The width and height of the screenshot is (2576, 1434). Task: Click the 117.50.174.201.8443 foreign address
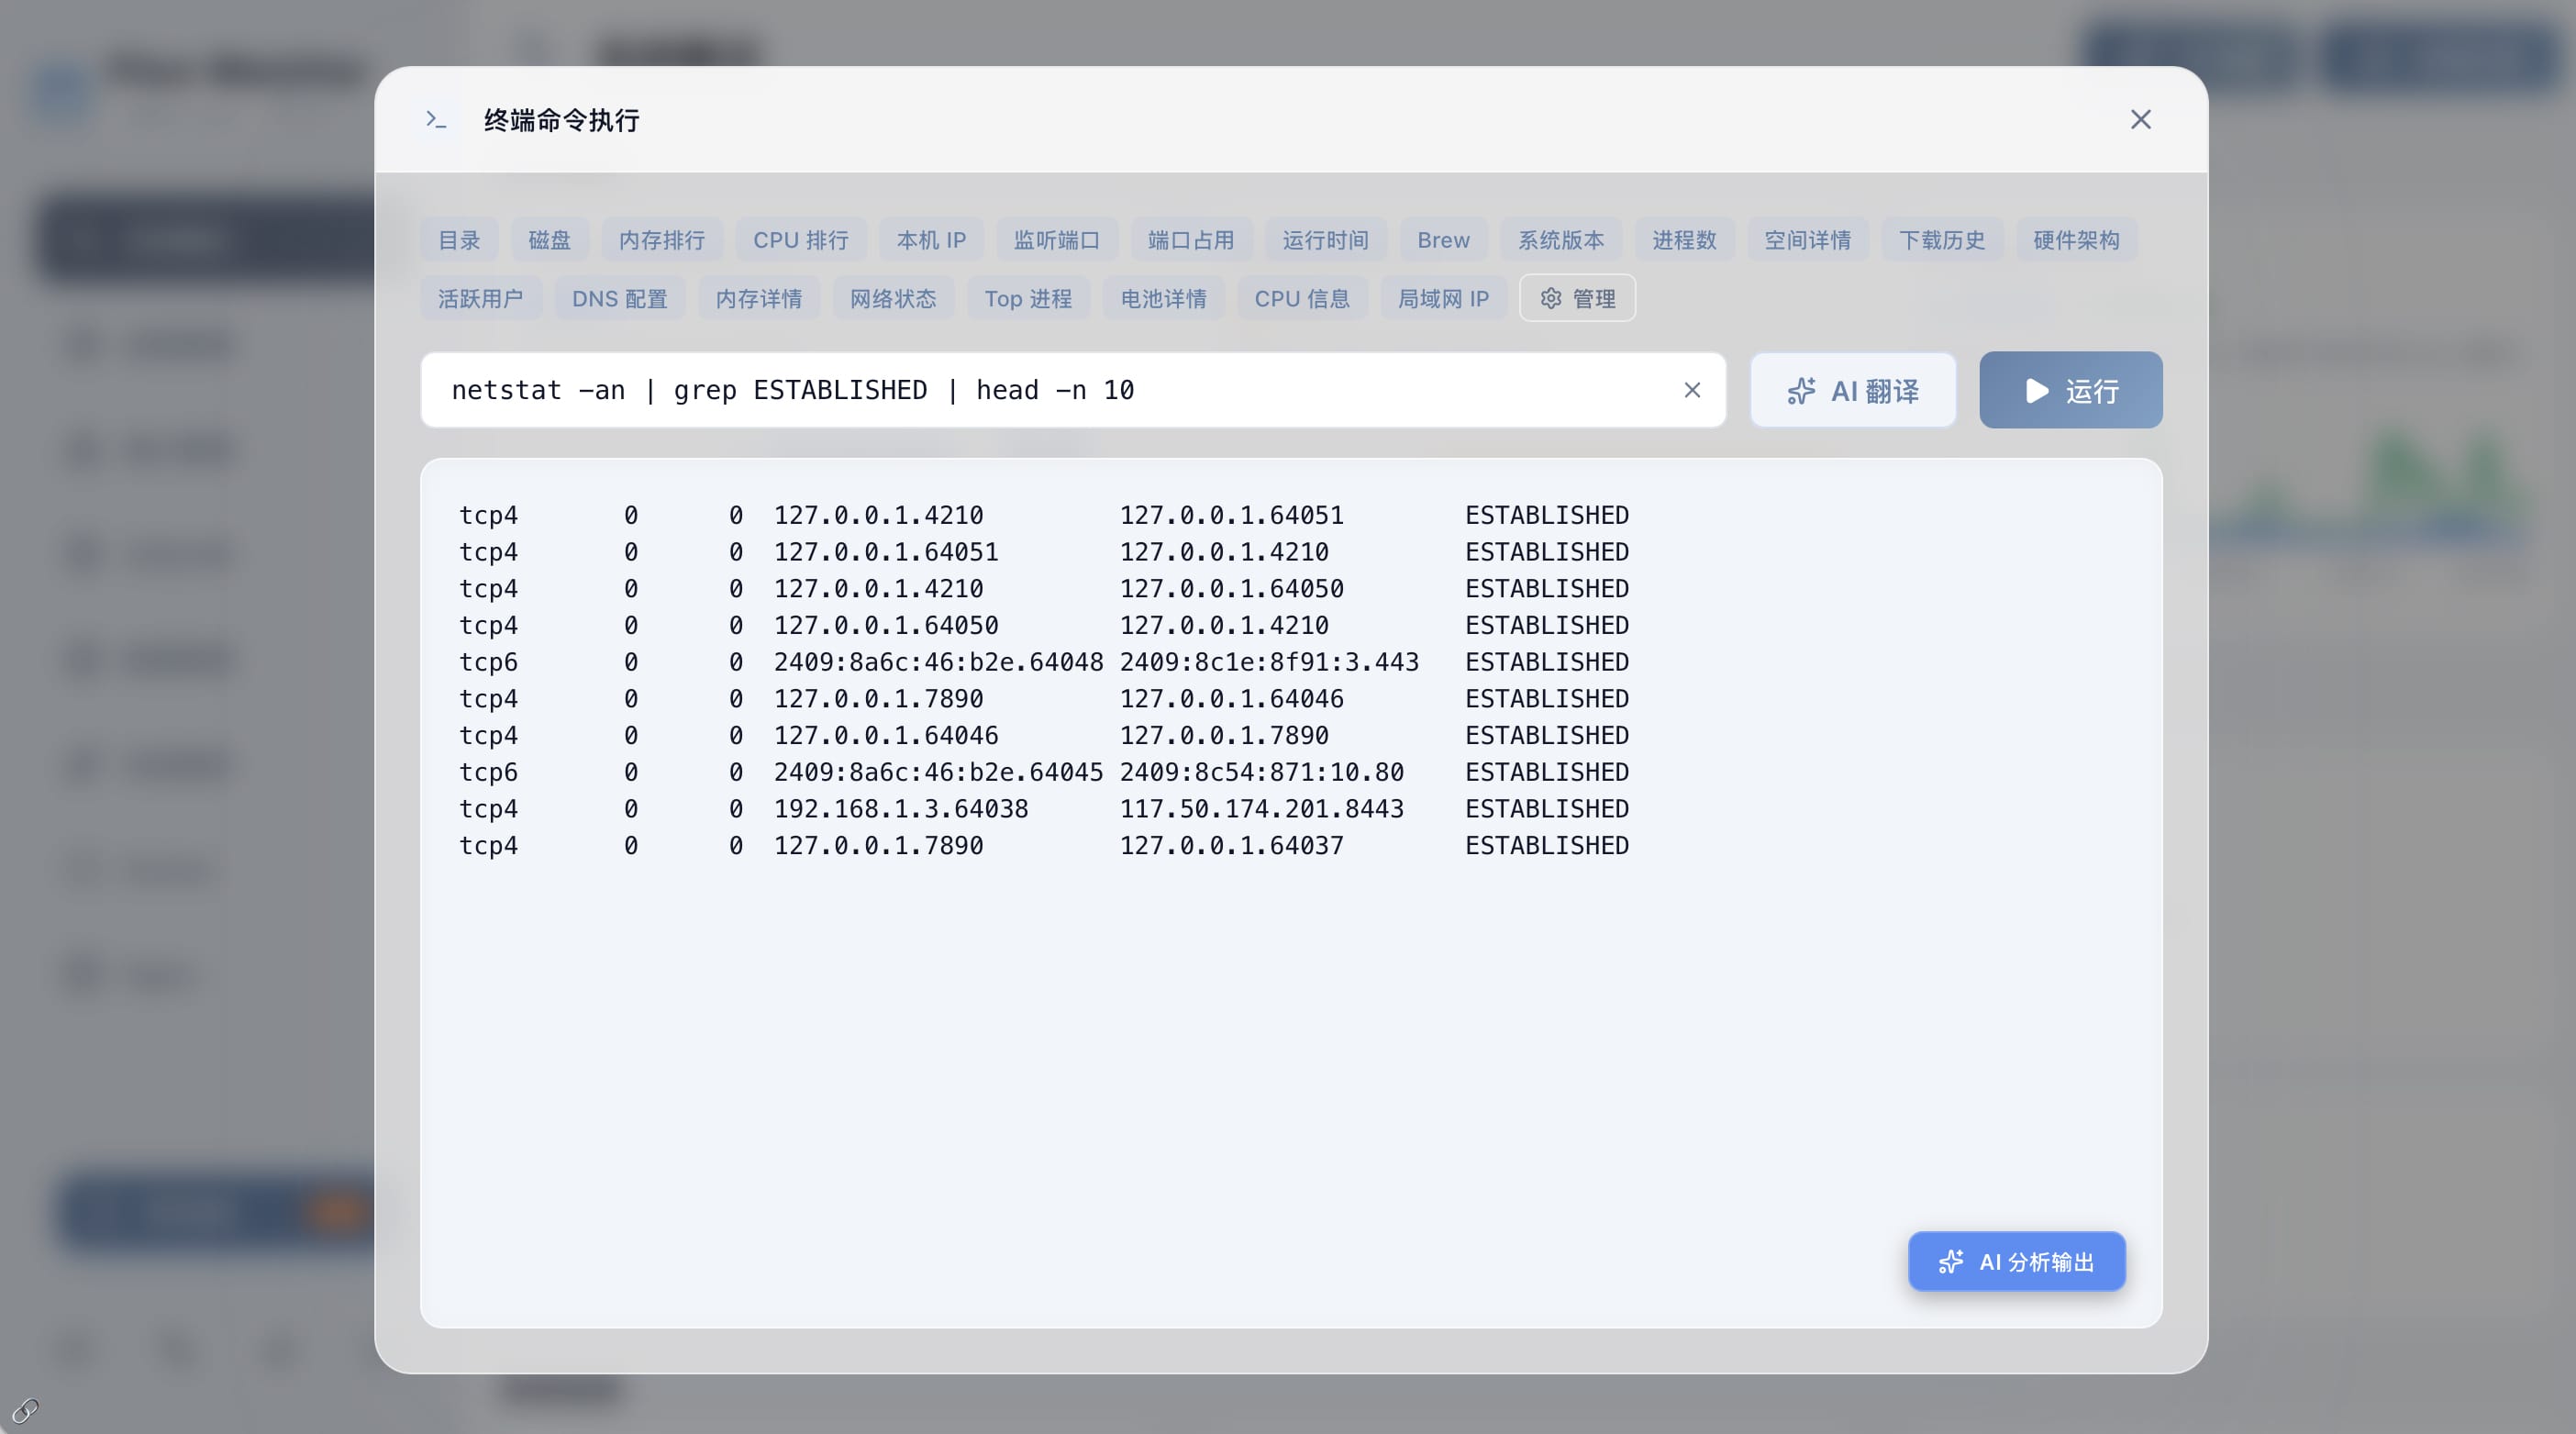pos(1261,809)
